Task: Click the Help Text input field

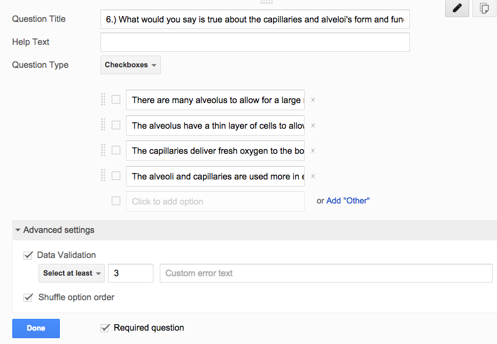Action: point(255,42)
